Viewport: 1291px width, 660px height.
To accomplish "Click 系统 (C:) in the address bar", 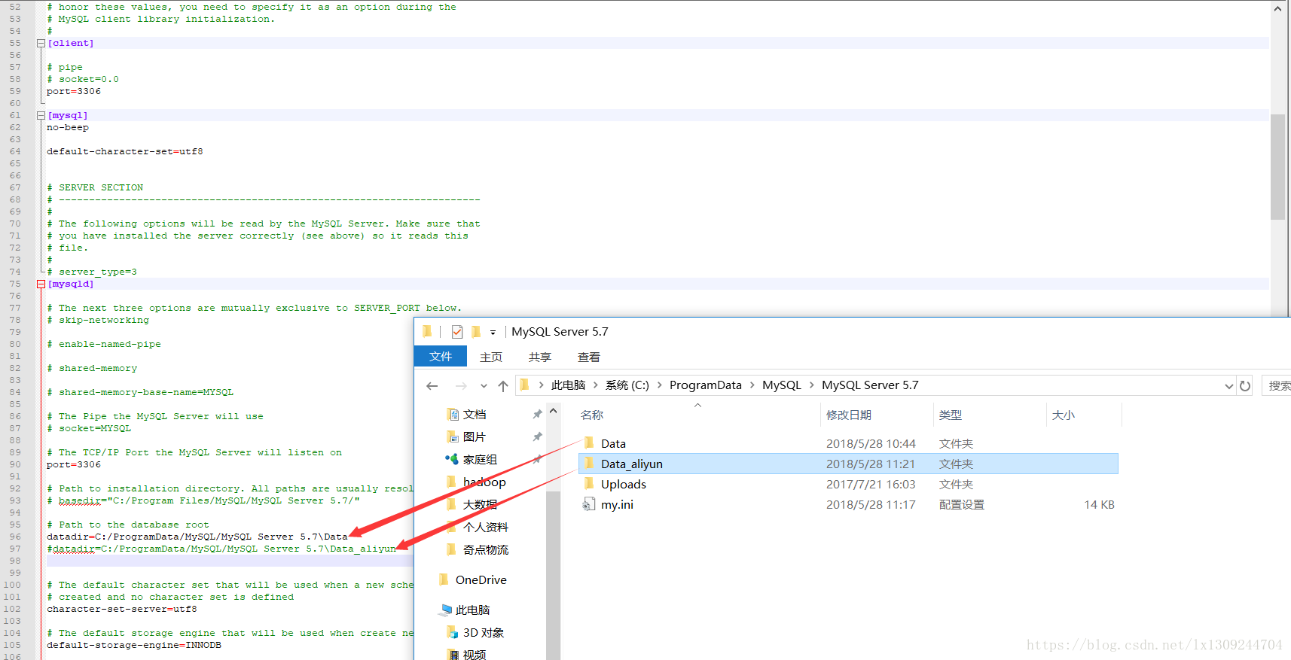I will [627, 385].
